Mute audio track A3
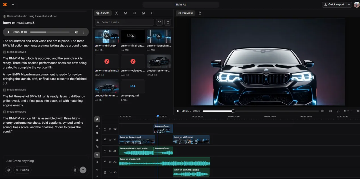Viewport: 360px width, 179px height. [110, 172]
